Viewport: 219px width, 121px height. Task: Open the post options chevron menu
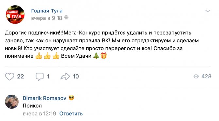208,11
